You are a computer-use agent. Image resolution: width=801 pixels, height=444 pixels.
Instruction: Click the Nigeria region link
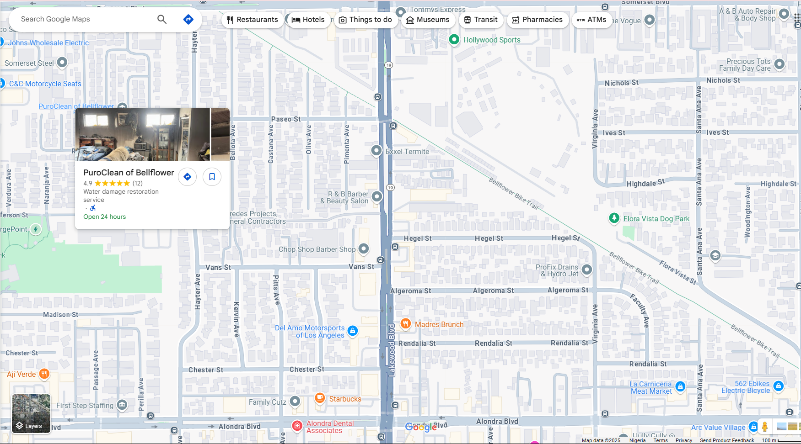[637, 440]
